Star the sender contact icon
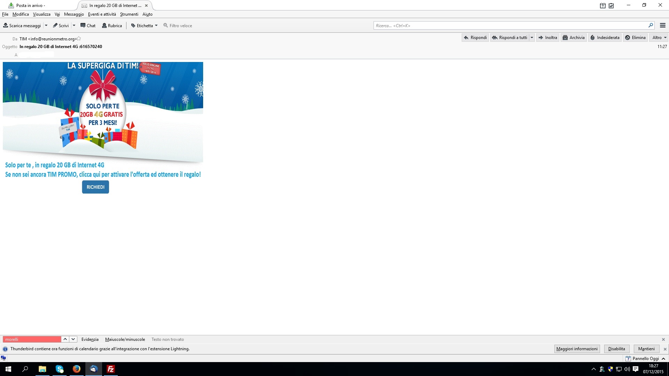669x376 pixels. [x=79, y=39]
